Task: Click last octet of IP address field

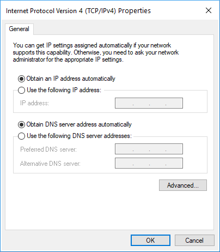Action: (x=174, y=103)
